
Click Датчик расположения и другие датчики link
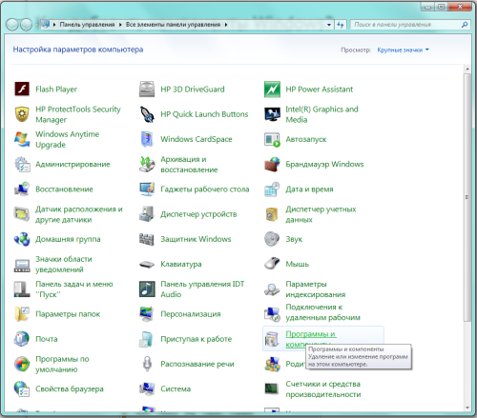79,214
